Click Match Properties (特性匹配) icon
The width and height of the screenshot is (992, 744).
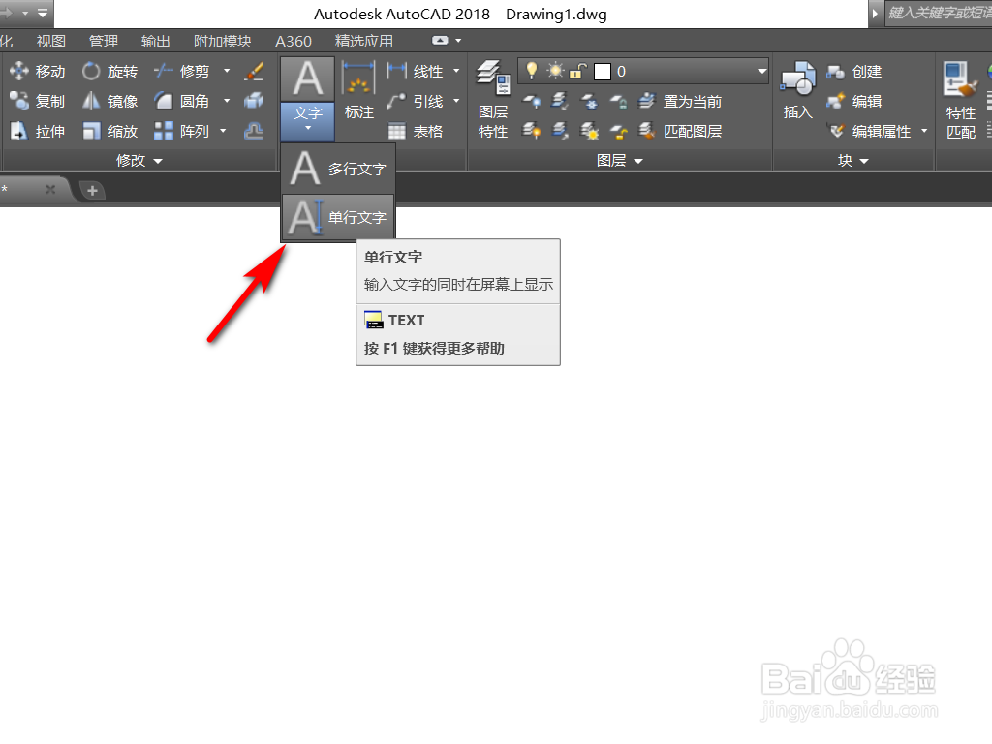coord(960,100)
